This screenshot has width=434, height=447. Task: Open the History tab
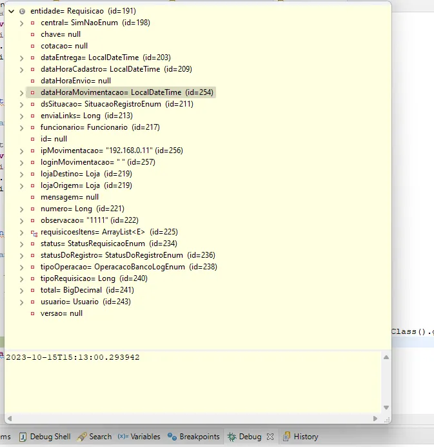[x=301, y=437]
